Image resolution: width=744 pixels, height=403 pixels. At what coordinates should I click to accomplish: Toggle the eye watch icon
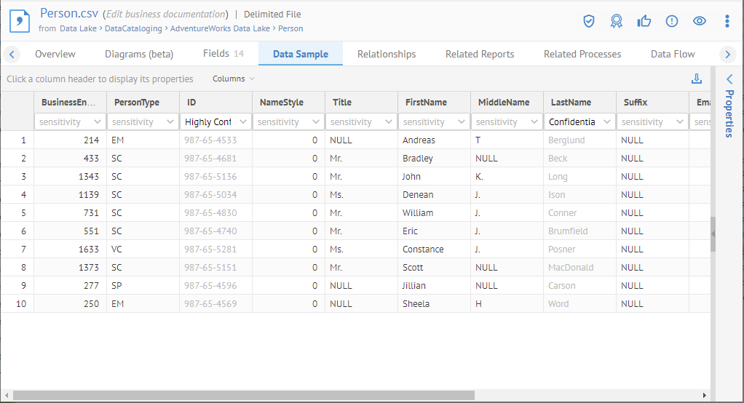coord(700,21)
